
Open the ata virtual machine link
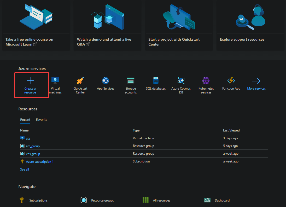[28, 139]
